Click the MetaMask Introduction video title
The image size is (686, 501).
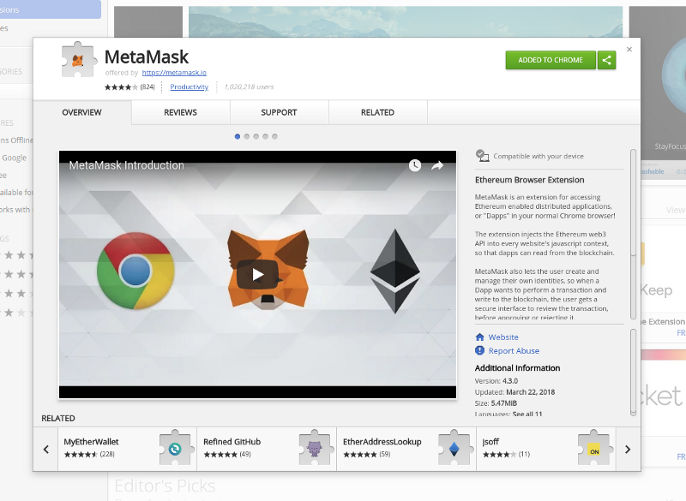[126, 165]
